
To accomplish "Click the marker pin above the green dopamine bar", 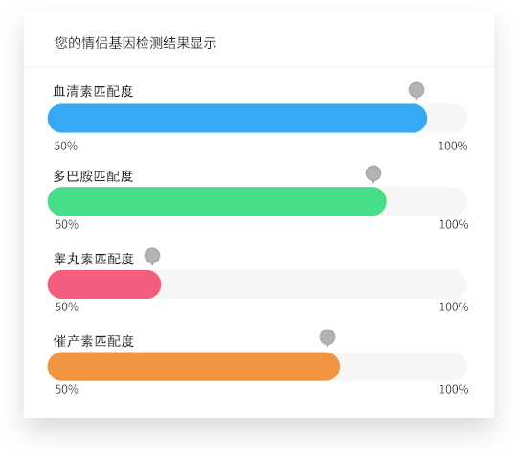I will pyautogui.click(x=373, y=173).
